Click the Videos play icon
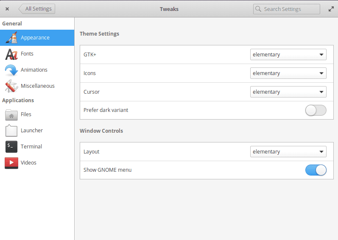The width and height of the screenshot is (338, 240). [11, 163]
